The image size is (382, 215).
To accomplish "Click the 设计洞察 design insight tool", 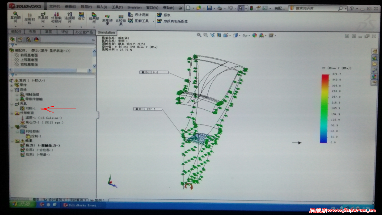I will pos(138,15).
